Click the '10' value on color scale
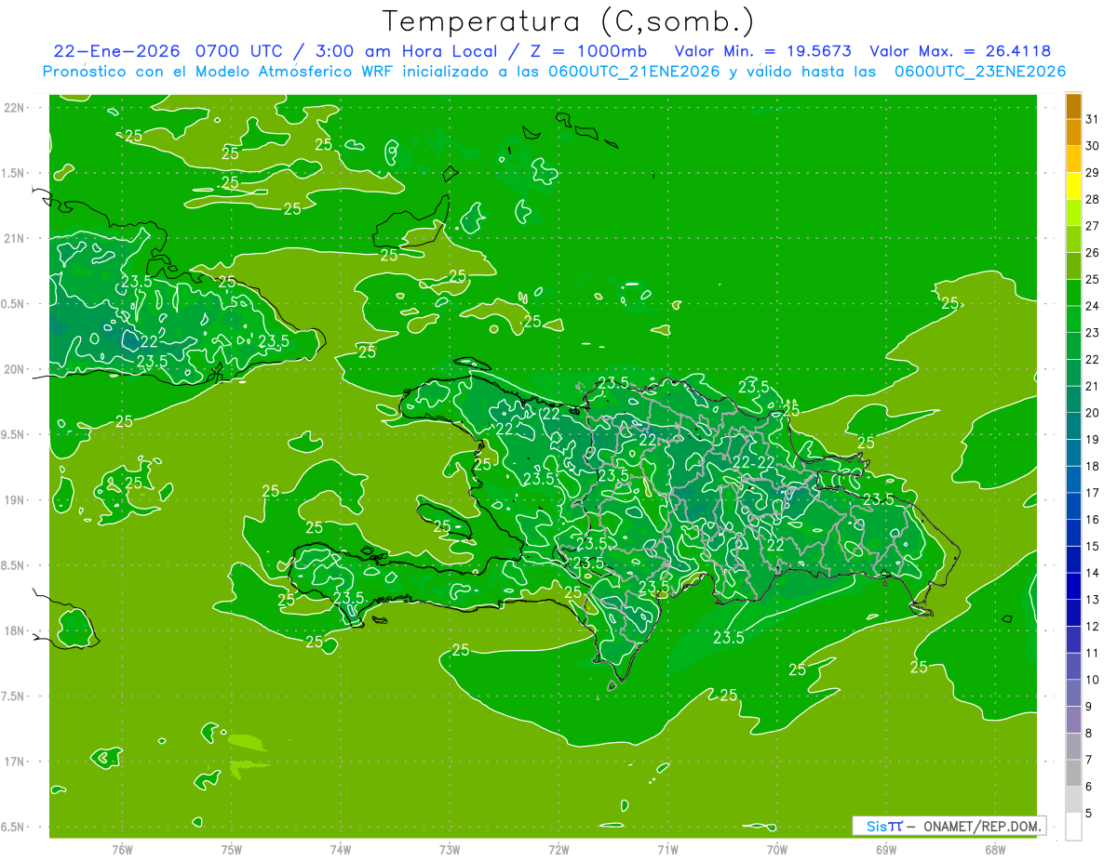This screenshot has width=1117, height=862. (1093, 680)
